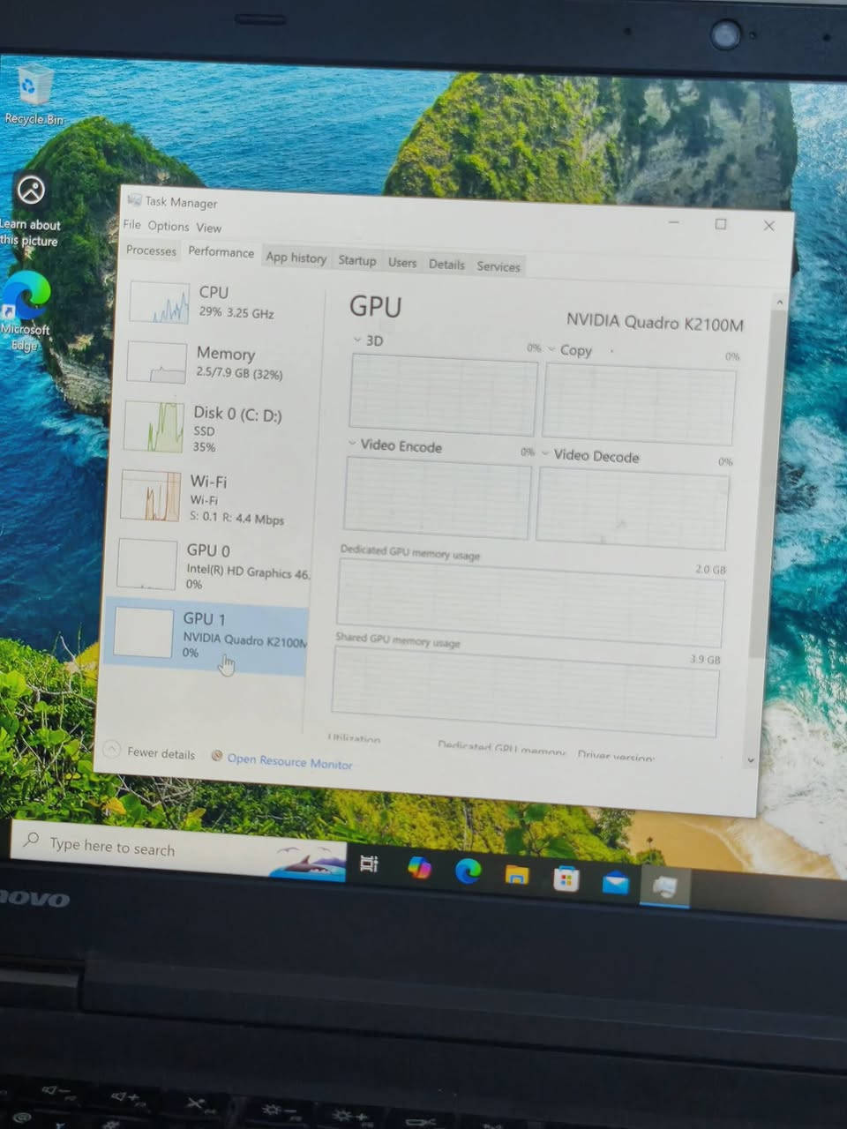The image size is (847, 1129).
Task: Open the Copilot taskbar icon
Action: click(x=418, y=868)
